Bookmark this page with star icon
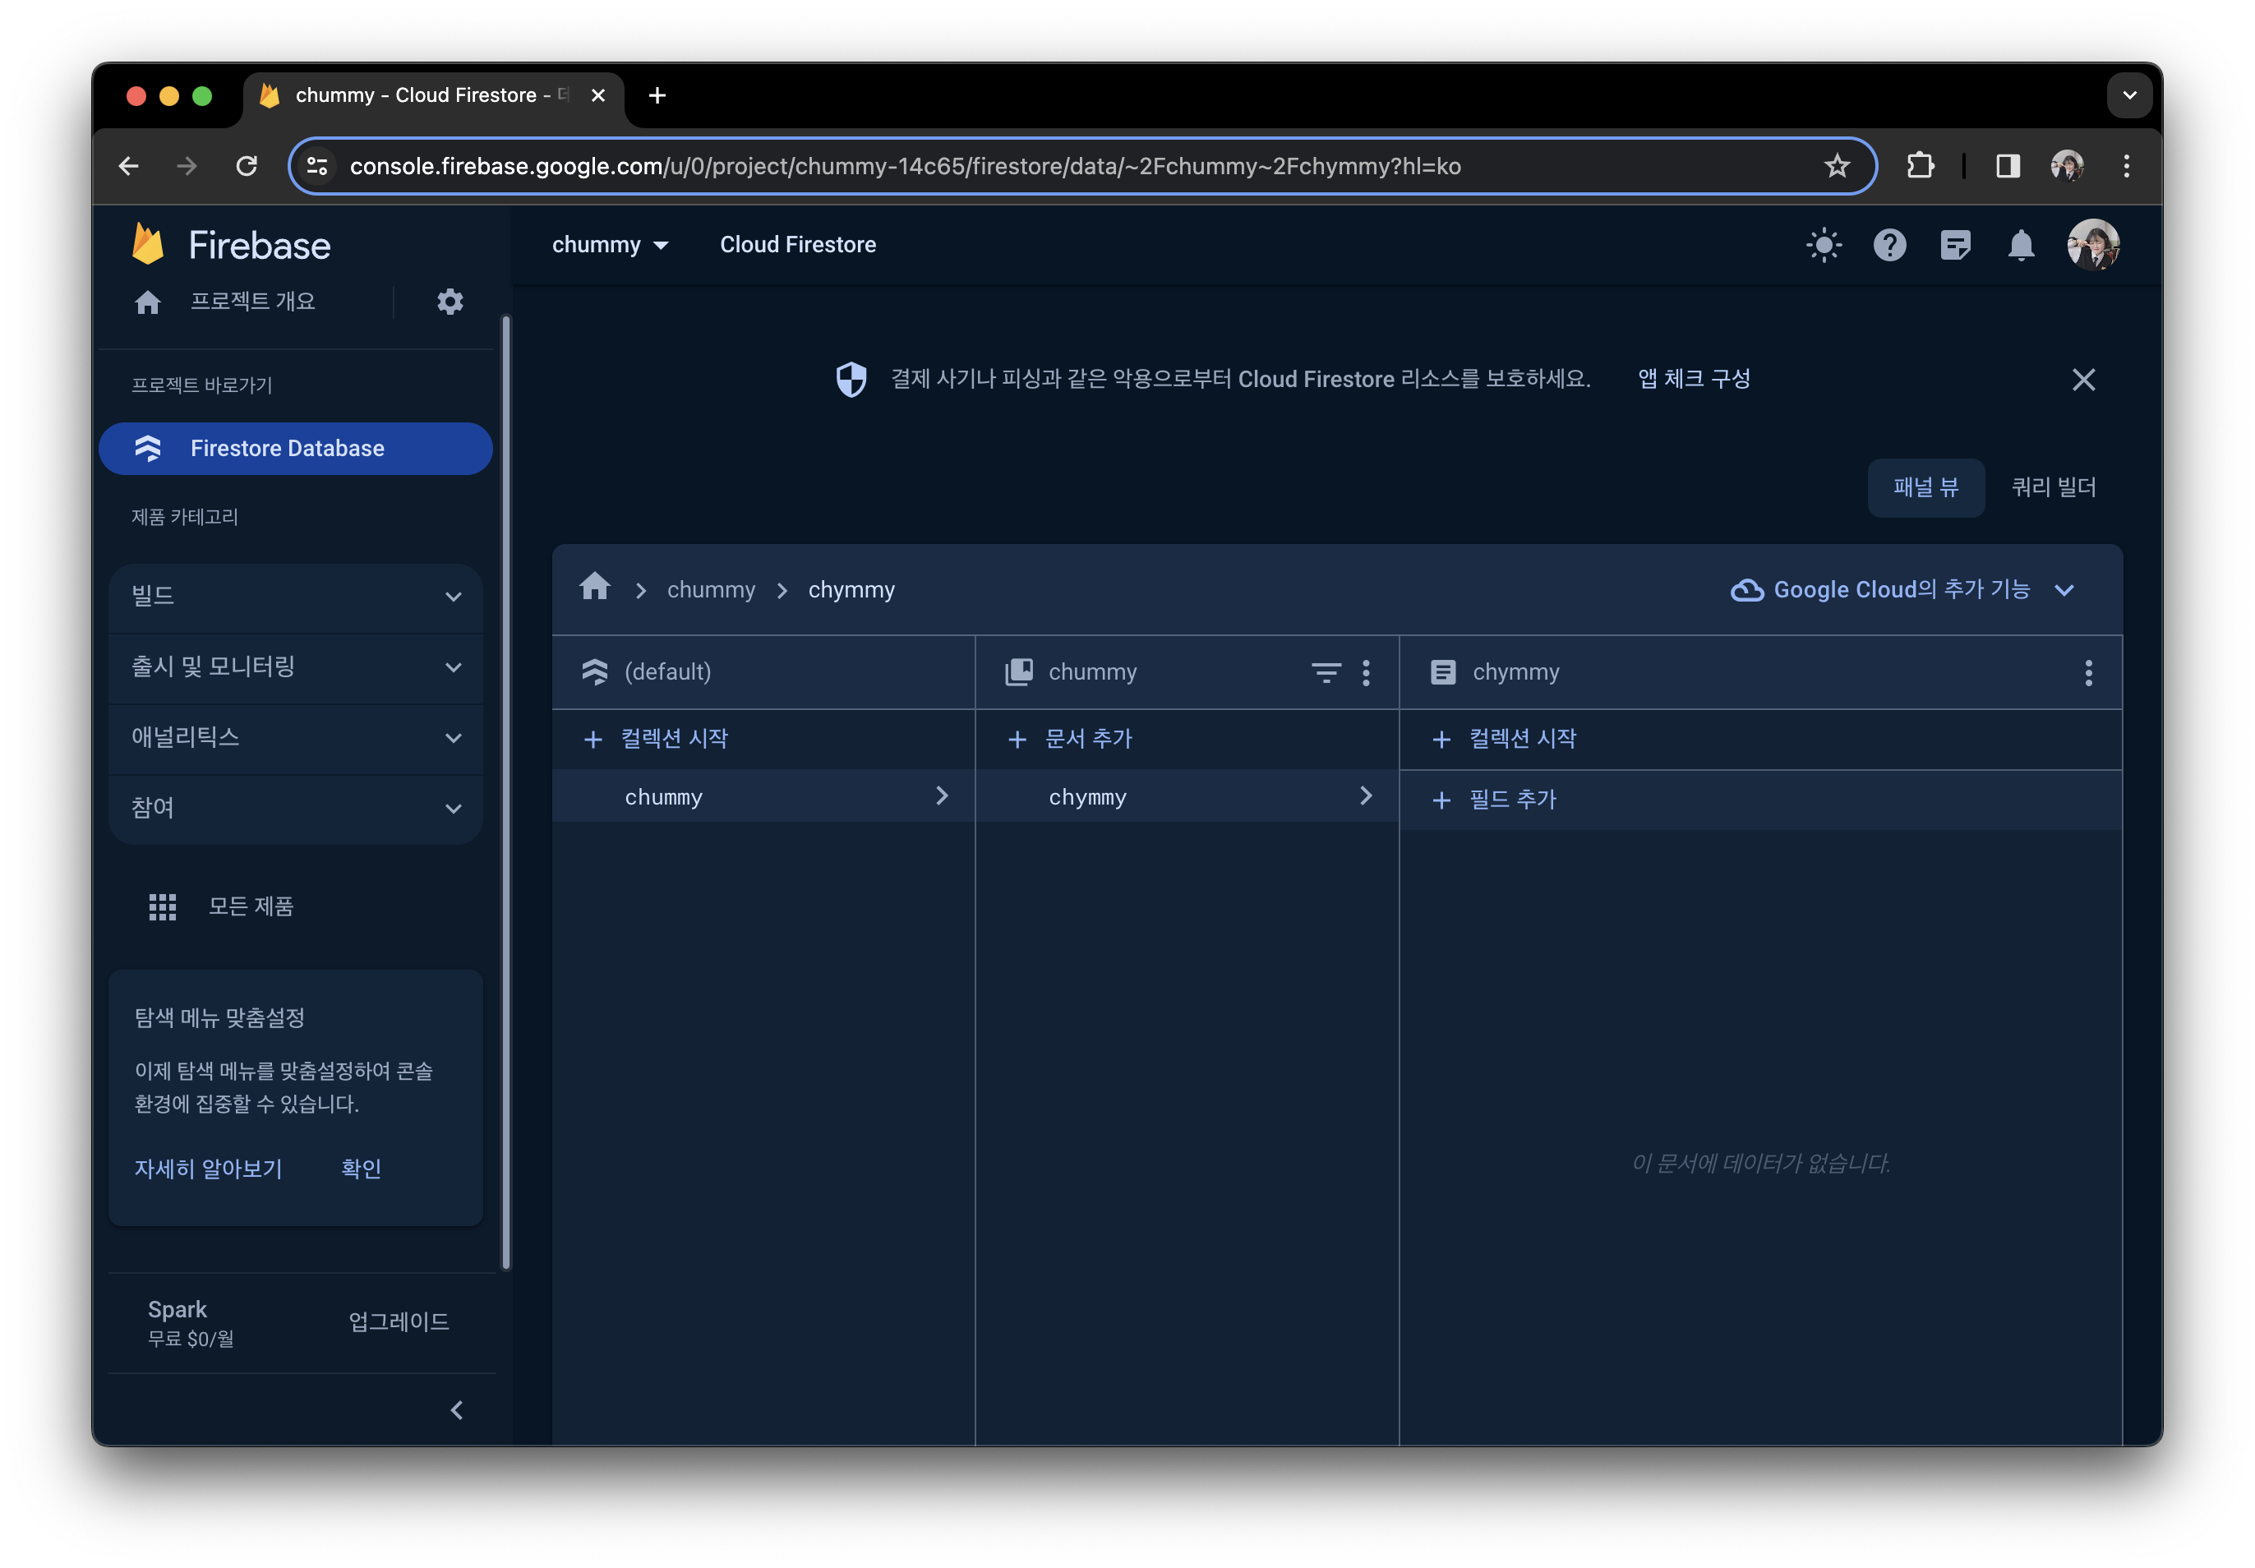The height and width of the screenshot is (1568, 2255). click(1837, 166)
